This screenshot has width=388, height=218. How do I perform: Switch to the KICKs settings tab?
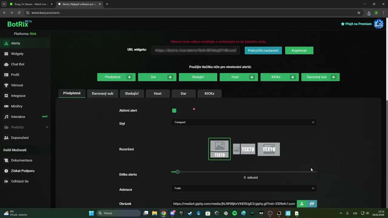click(209, 94)
